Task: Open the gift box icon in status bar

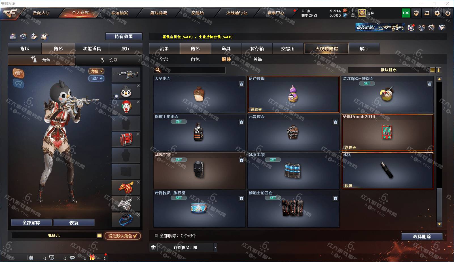Action: 92,257
